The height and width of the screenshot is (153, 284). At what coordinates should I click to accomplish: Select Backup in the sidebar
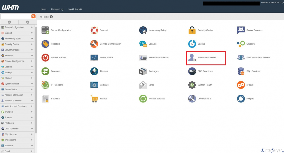(8, 72)
